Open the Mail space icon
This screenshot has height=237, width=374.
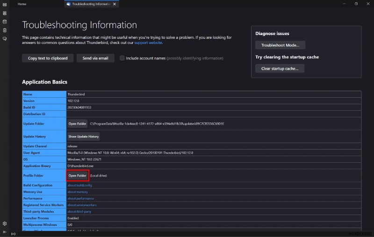click(5, 5)
